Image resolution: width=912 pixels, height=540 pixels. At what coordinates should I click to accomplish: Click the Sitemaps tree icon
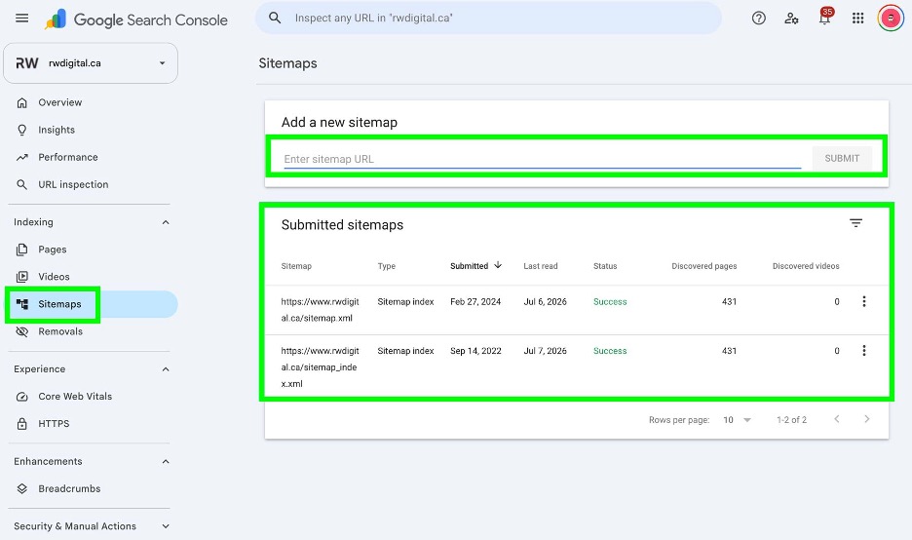(22, 304)
